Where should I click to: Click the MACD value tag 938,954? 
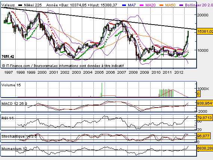(205, 103)
